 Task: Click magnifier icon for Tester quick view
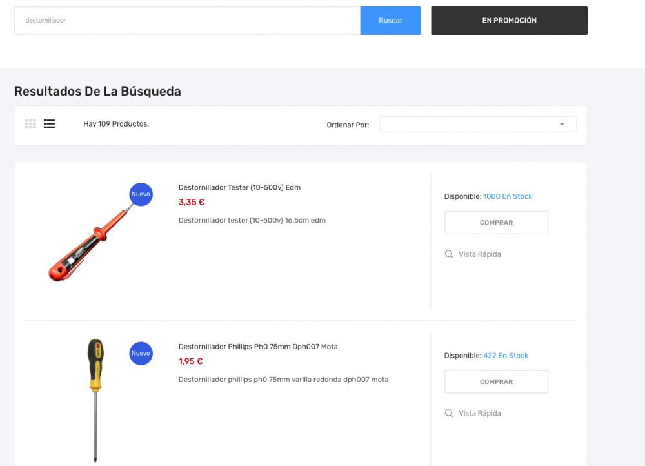click(x=449, y=254)
